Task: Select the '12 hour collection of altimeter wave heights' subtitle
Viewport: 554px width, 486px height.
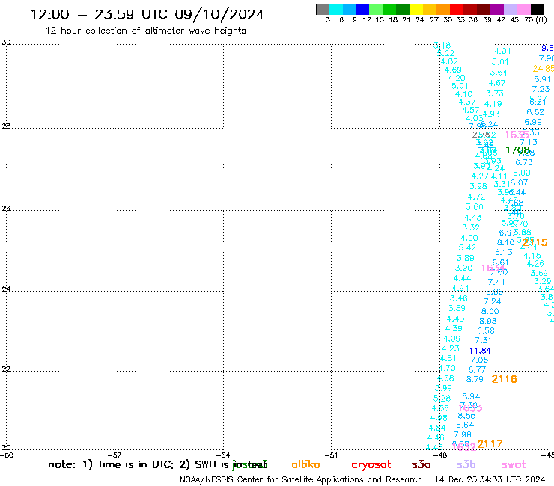Action: [145, 31]
